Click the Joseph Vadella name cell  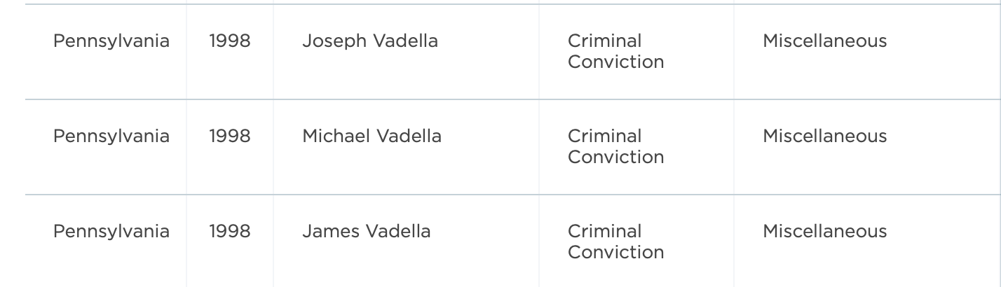pyautogui.click(x=369, y=41)
